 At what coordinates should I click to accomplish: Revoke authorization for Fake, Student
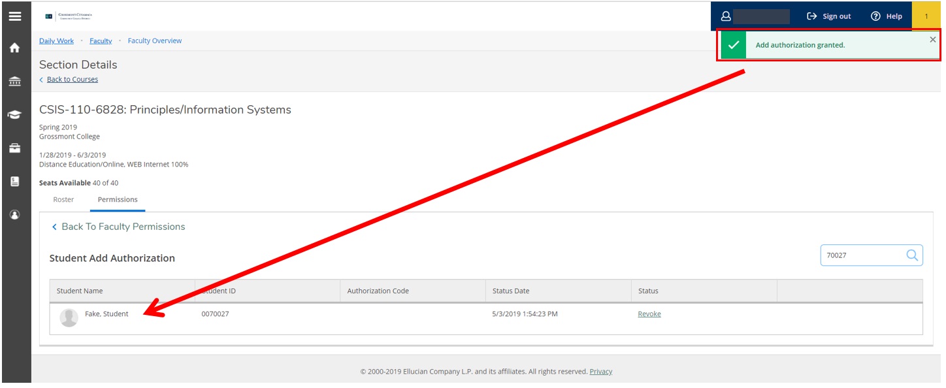pyautogui.click(x=649, y=314)
